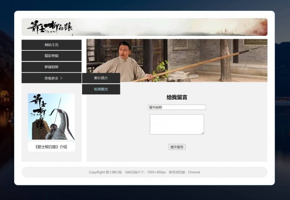
Task: Select 给我留言 in the submenu
Action: (x=101, y=89)
